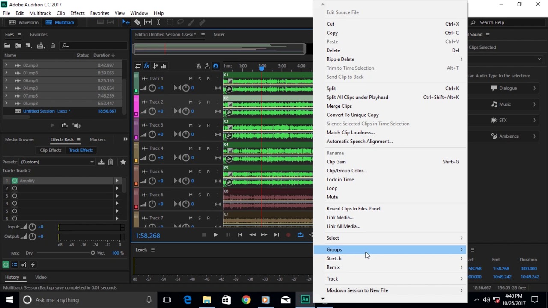Expand the Markers panel overflow chevrons
The height and width of the screenshot is (308, 548).
click(125, 139)
